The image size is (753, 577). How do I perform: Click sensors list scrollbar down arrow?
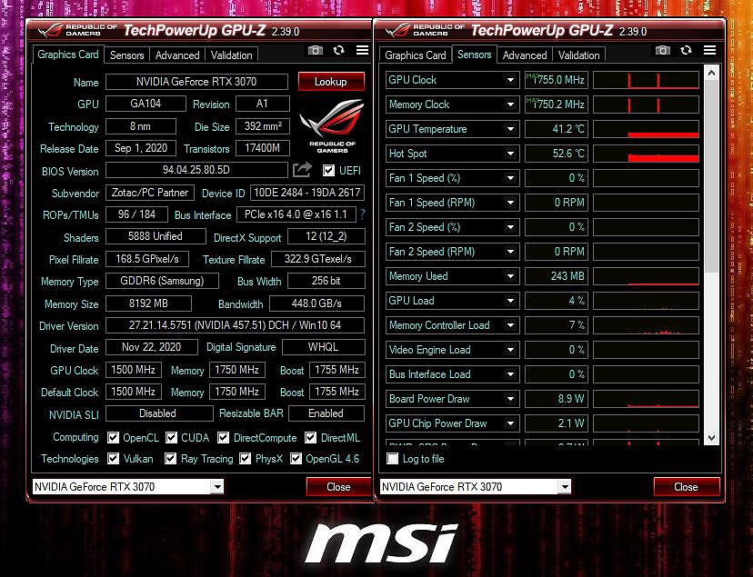click(712, 437)
